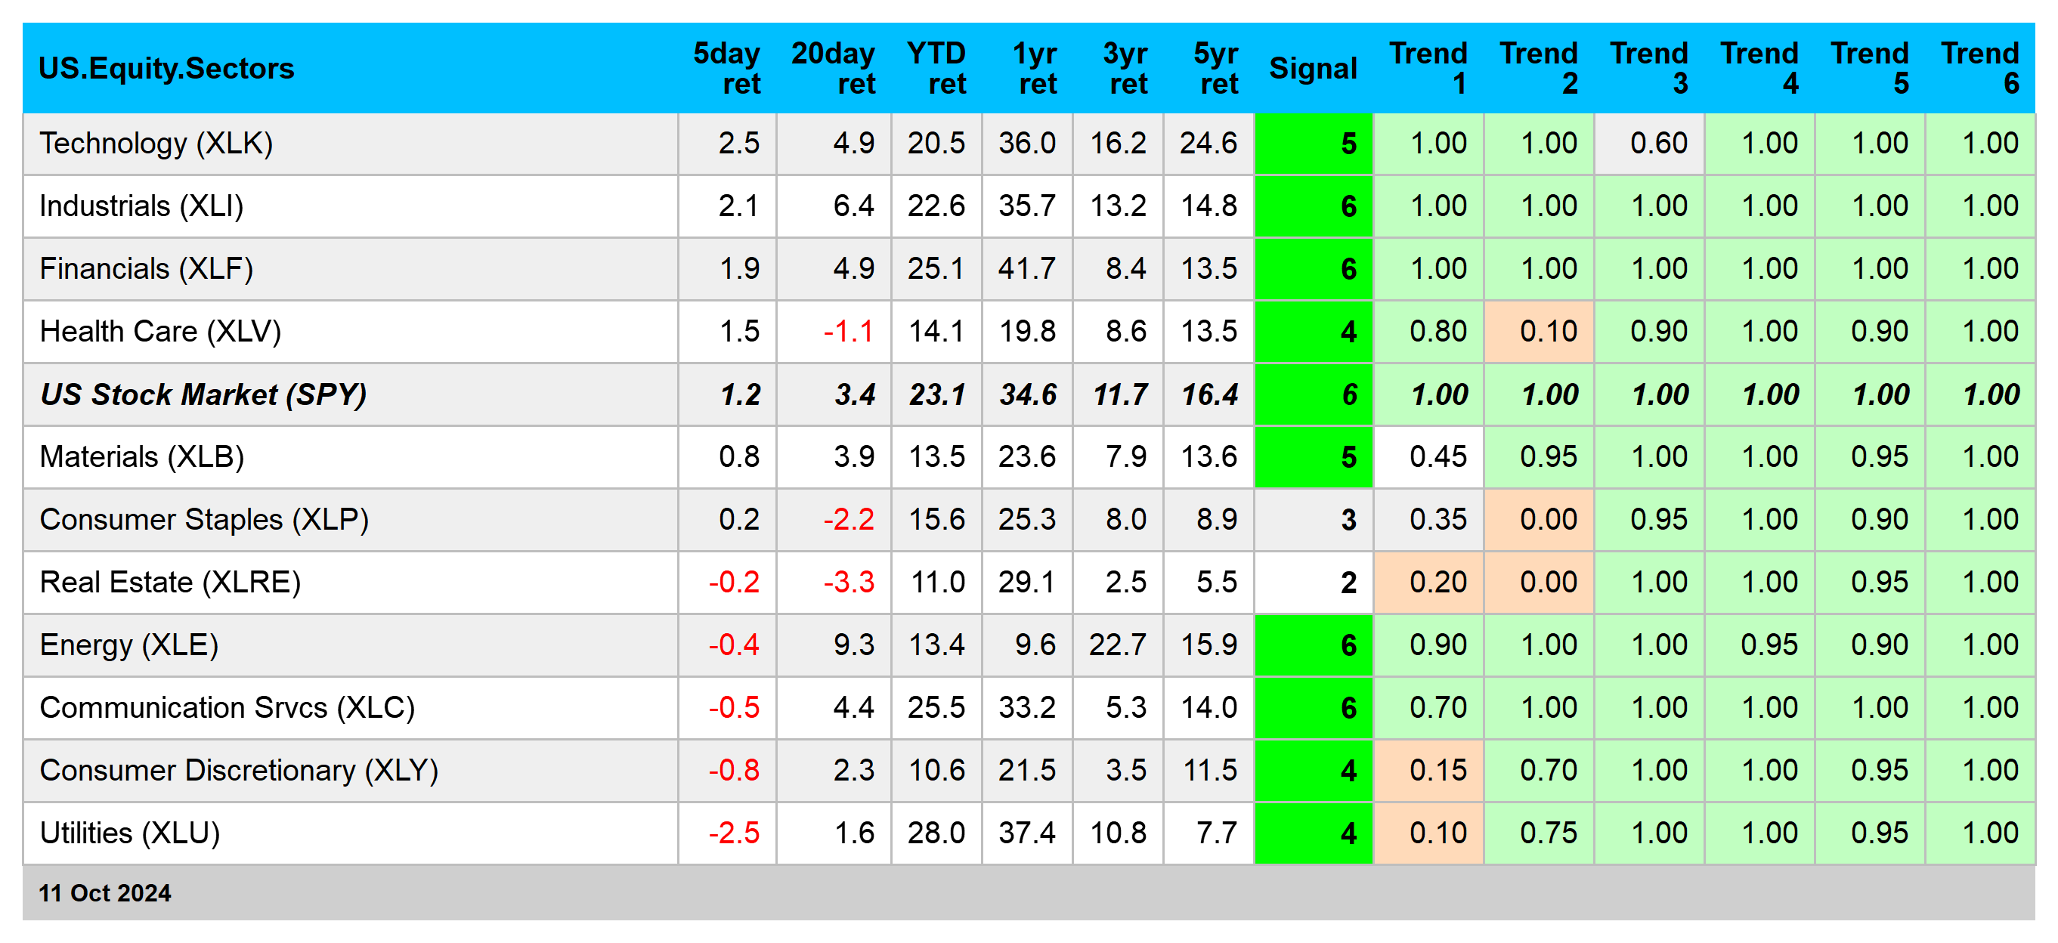
Task: Click Utilities' Trend 2 value 0.75
Action: tap(1539, 833)
